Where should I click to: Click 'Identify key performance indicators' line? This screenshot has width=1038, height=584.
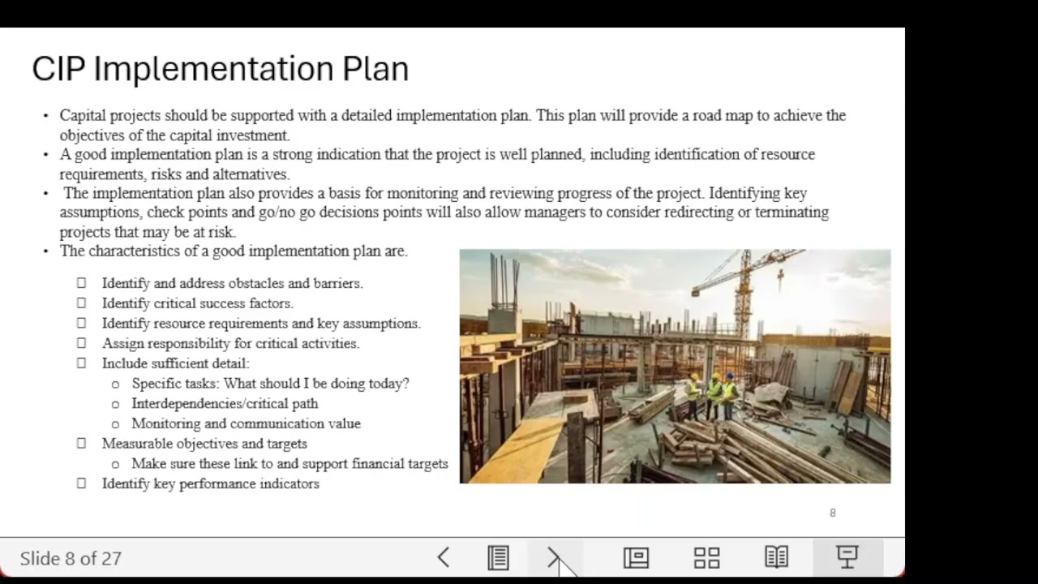coord(210,483)
